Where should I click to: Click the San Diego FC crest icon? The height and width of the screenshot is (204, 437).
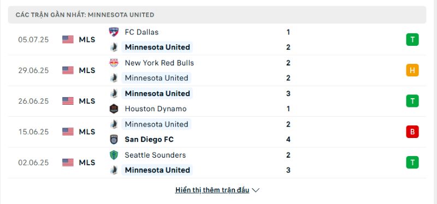point(114,140)
